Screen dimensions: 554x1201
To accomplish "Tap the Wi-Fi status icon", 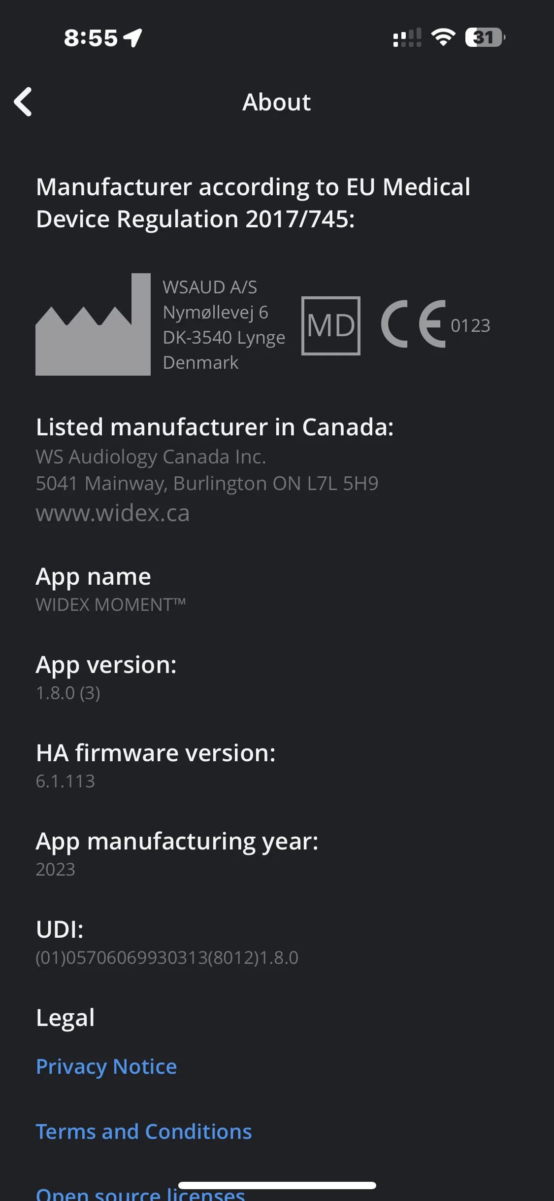I will tap(443, 37).
